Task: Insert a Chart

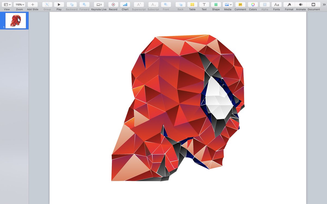Action: coord(125,5)
